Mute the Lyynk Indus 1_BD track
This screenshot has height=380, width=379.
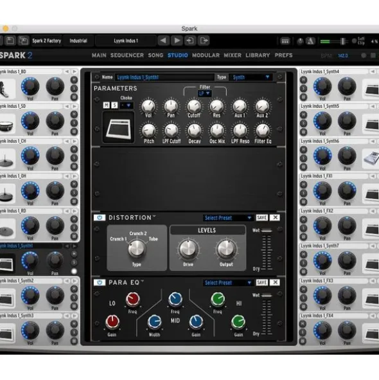[x=74, y=80]
